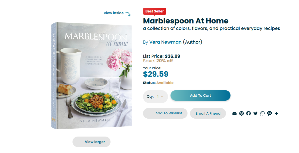This screenshot has height=153, width=299.
Task: Click the curved arrow beside view inside
Action: (x=128, y=14)
